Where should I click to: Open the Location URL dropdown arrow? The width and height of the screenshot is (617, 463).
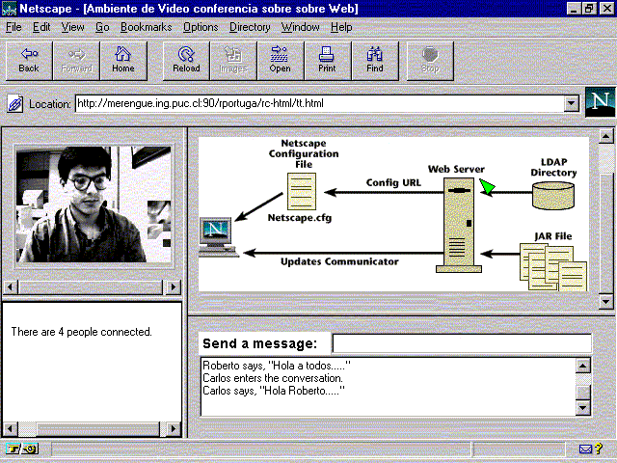point(571,104)
